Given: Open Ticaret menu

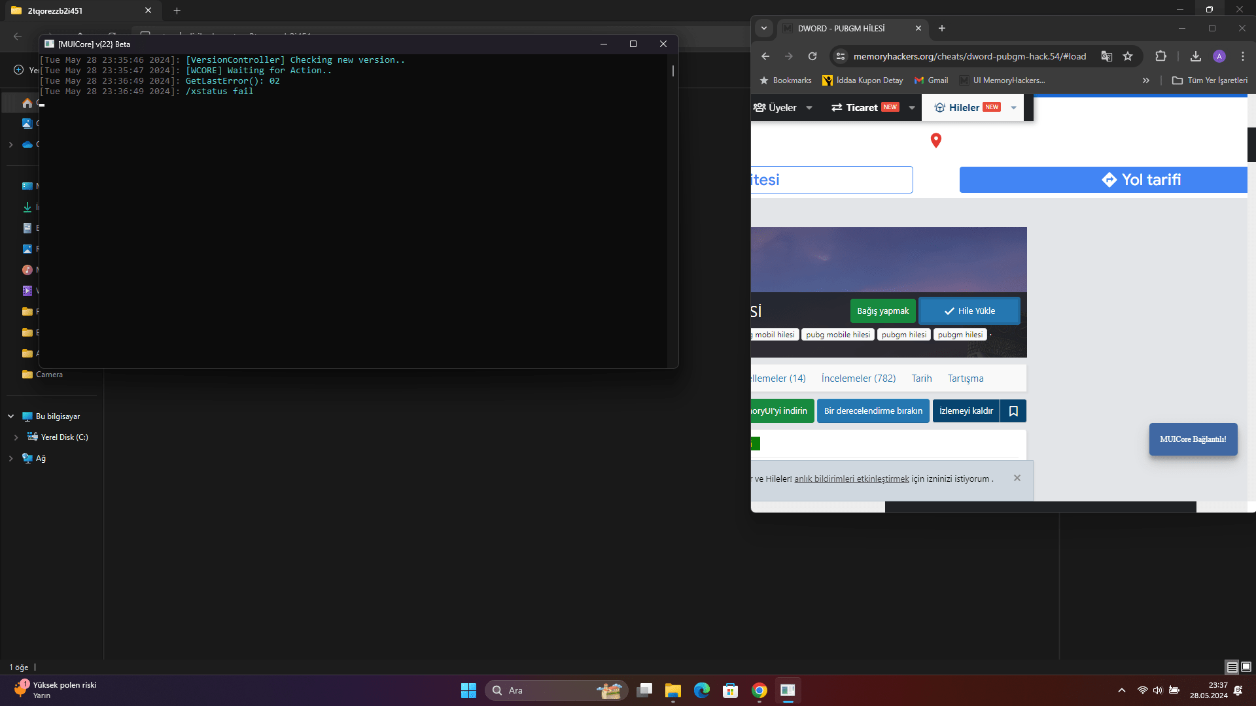Looking at the screenshot, I should (865, 108).
